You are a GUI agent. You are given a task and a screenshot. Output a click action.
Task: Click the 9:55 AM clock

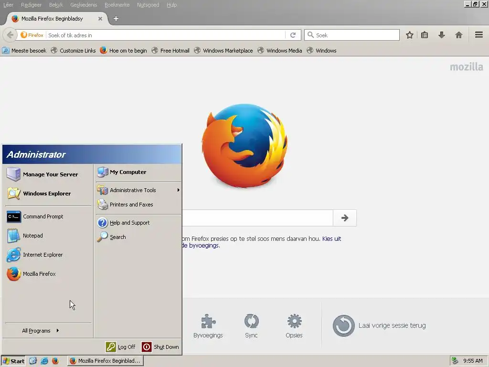tap(473, 361)
